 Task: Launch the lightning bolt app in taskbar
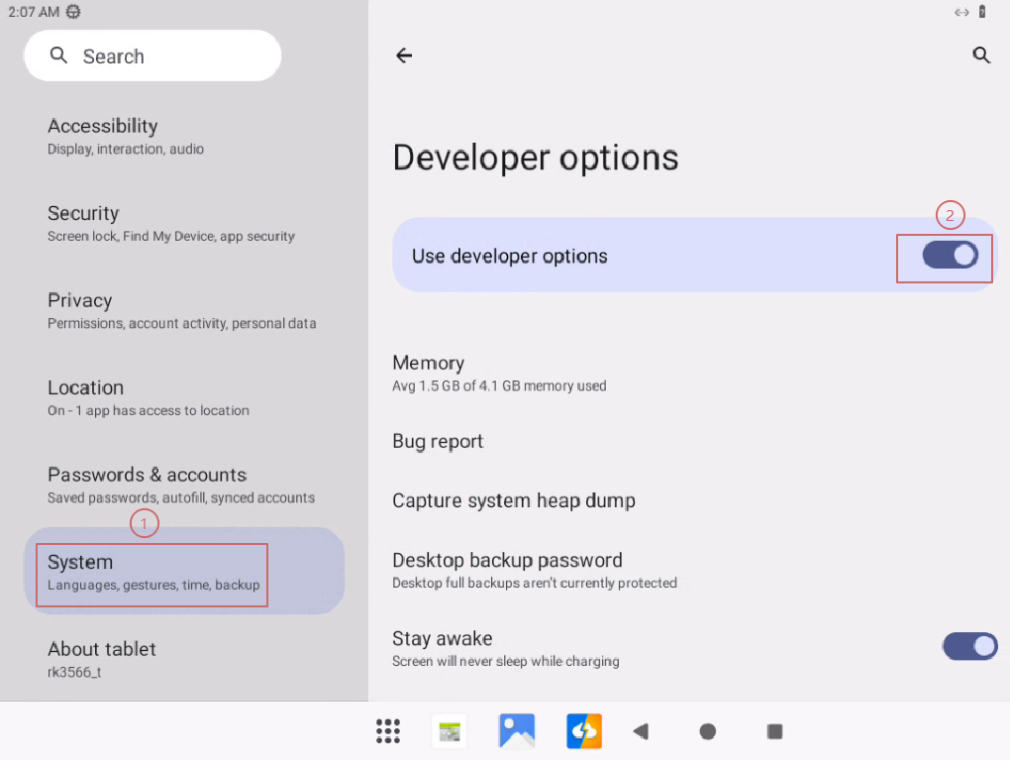point(584,731)
